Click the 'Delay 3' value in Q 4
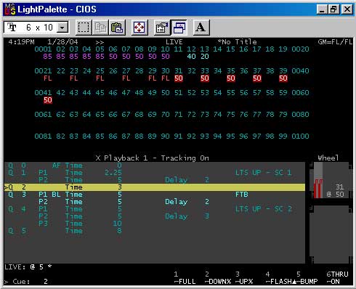 point(187,216)
